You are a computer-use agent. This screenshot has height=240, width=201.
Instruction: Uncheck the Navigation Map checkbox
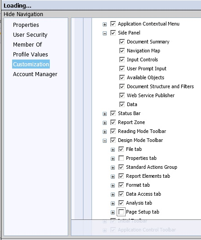(122, 51)
